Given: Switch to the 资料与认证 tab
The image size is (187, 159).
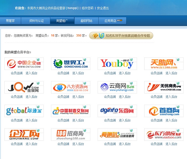Looking at the screenshot, I should click(x=36, y=21).
